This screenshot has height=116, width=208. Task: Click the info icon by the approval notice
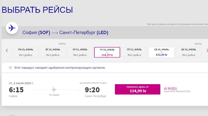[x=10, y=67]
